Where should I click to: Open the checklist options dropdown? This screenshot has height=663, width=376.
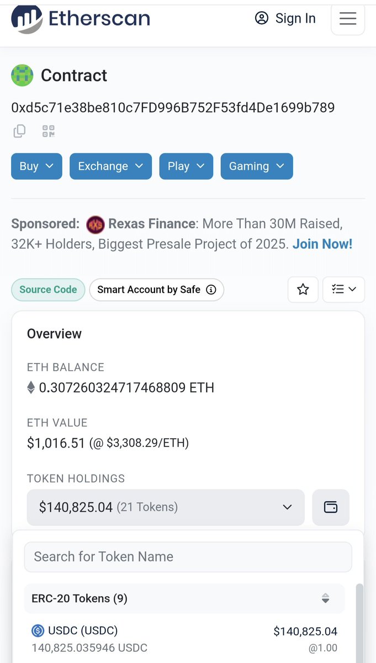click(344, 290)
